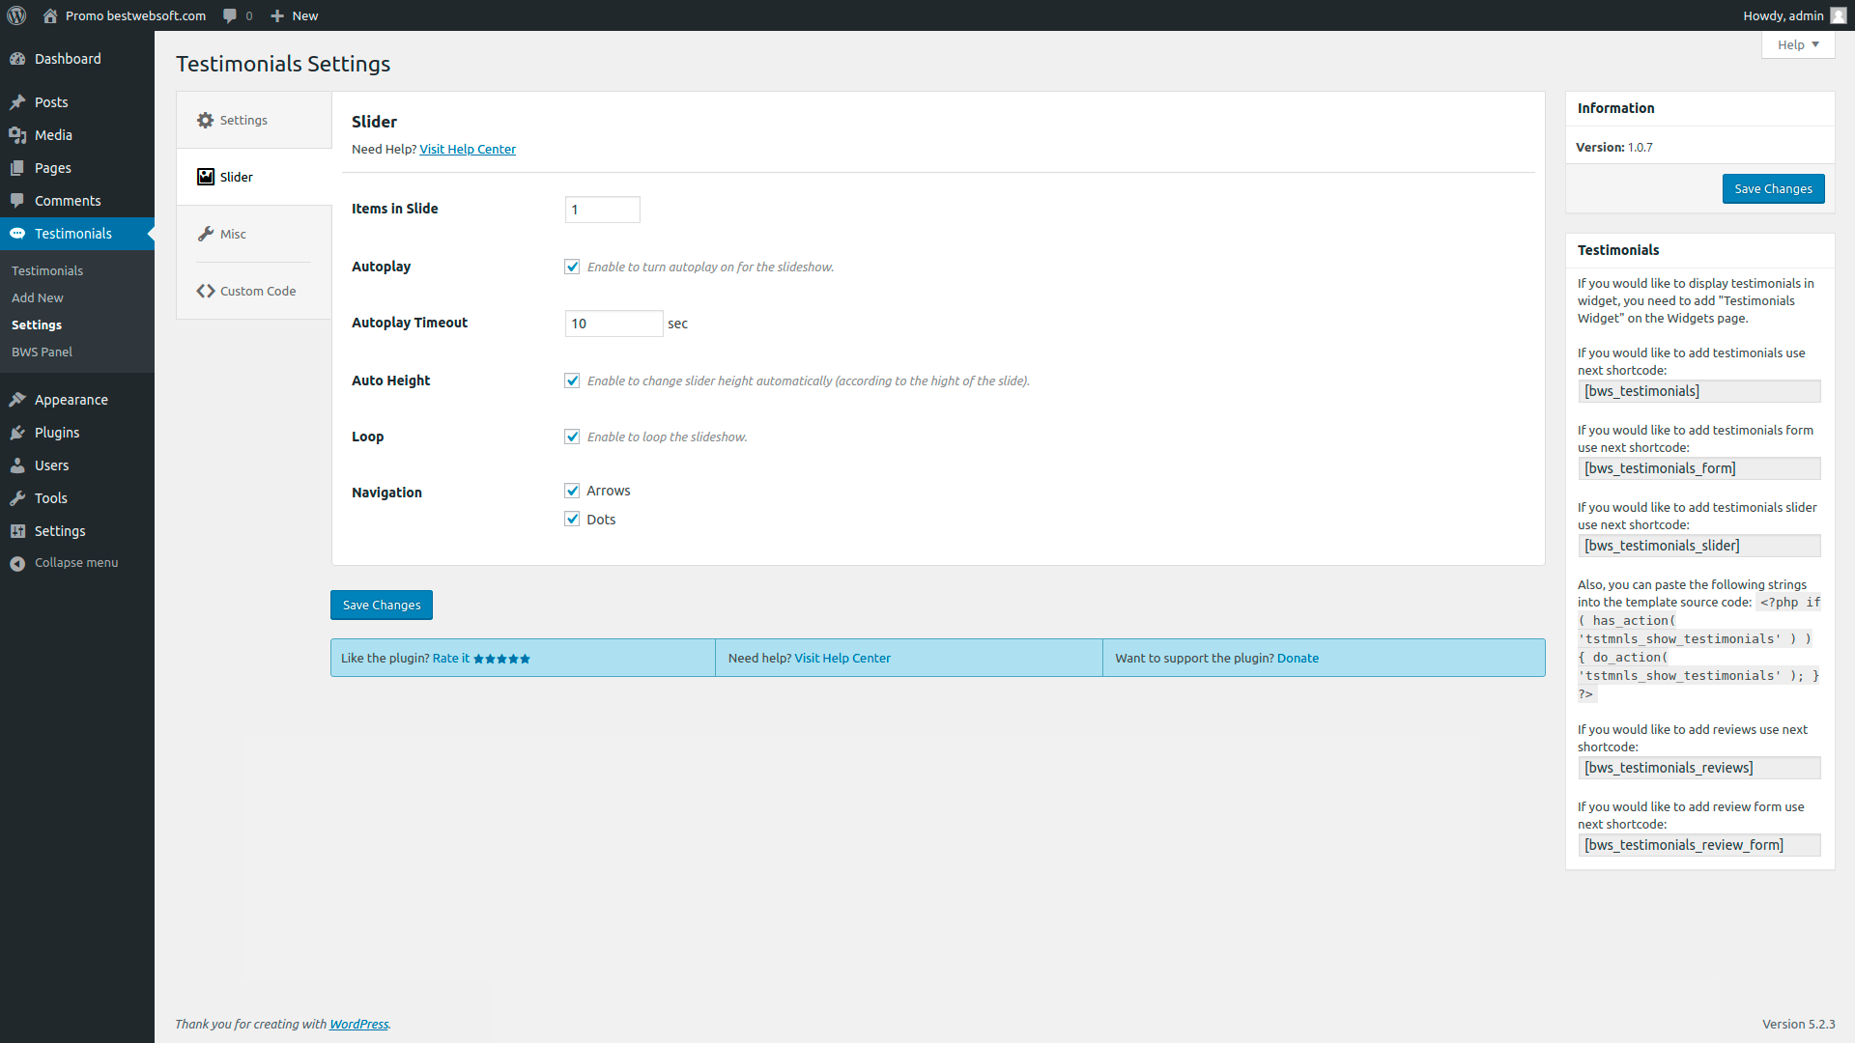Screen dimensions: 1855x1043
Task: Select the [bws_testimonials_slider] shortcode field
Action: [x=1699, y=546]
